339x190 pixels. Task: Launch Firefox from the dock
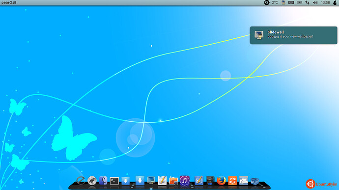(221, 181)
